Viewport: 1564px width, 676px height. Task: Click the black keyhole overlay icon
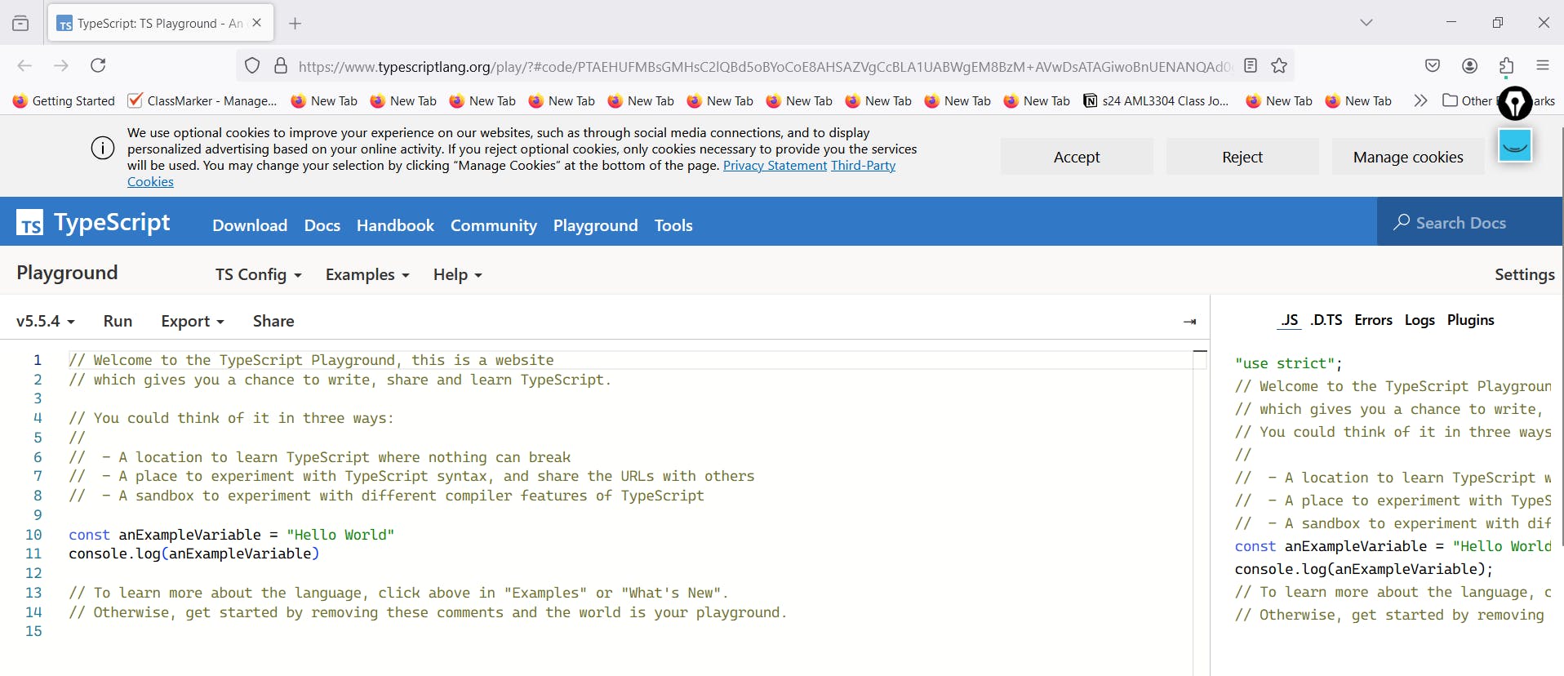[1516, 103]
